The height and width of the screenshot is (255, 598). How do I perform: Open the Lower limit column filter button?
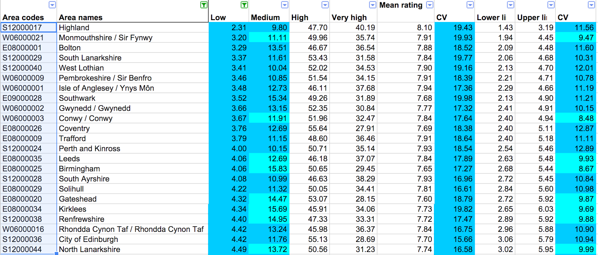point(511,5)
